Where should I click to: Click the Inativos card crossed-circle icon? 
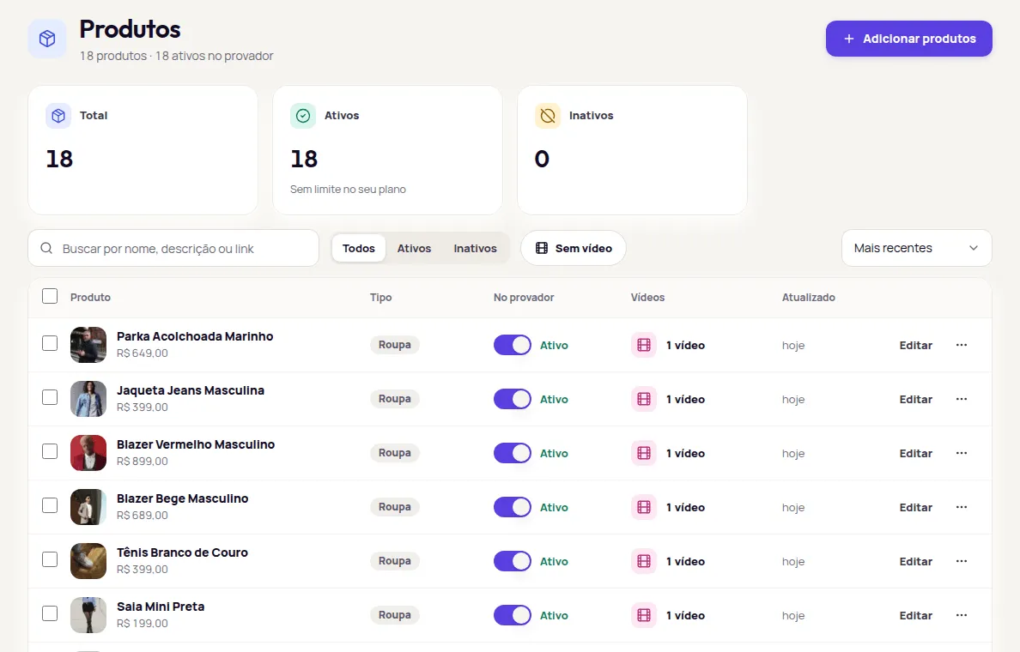click(548, 116)
